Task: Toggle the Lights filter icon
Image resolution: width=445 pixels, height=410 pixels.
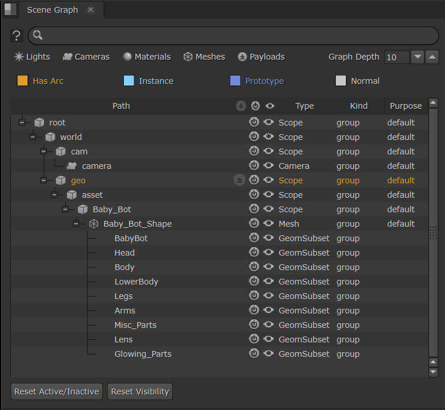Action: tap(19, 57)
